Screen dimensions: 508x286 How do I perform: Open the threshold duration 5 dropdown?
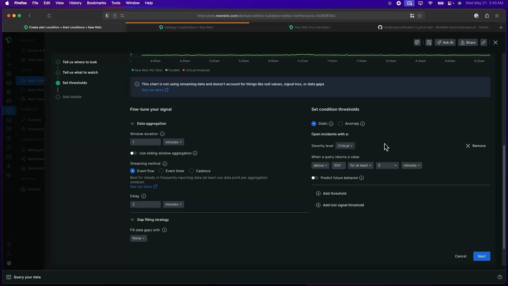(387, 166)
